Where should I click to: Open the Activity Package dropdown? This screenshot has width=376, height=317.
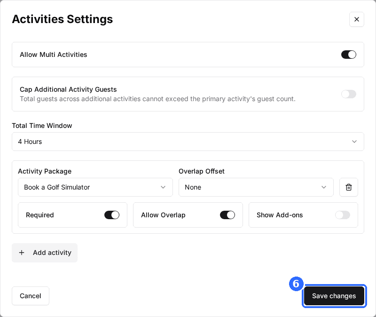pyautogui.click(x=95, y=187)
